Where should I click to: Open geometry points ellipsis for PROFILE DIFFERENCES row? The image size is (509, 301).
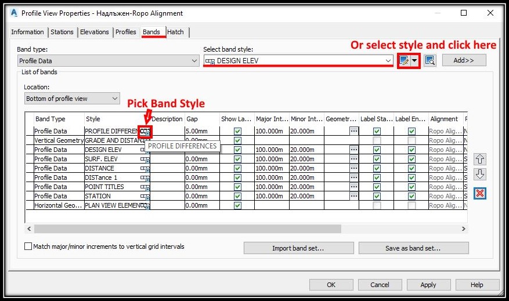click(354, 131)
